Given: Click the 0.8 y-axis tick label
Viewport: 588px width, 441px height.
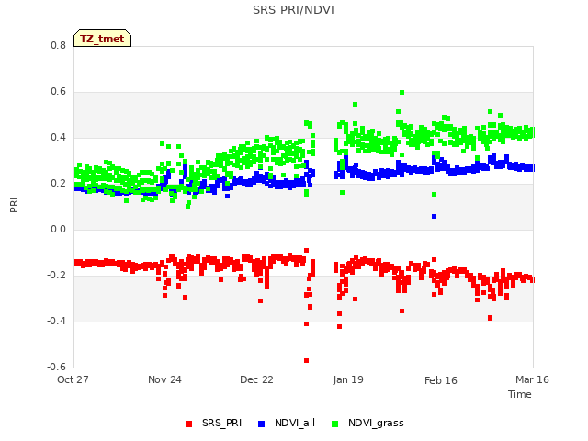Looking at the screenshot, I should point(58,45).
